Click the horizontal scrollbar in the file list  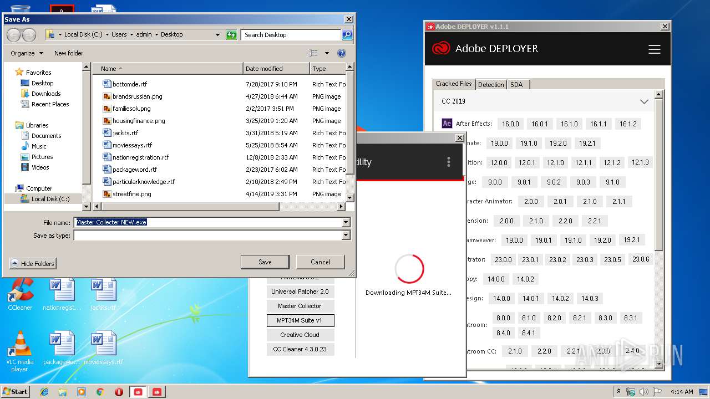219,207
